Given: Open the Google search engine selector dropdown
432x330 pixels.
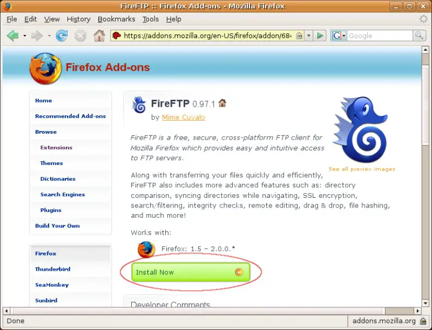Looking at the screenshot, I should (339, 36).
